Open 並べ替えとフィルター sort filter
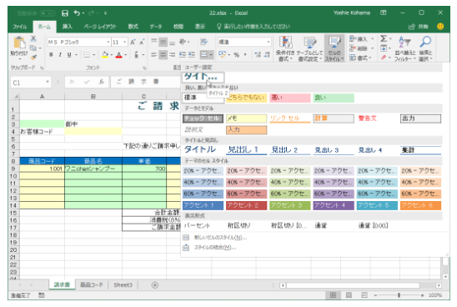The width and height of the screenshot is (457, 307). point(405,48)
